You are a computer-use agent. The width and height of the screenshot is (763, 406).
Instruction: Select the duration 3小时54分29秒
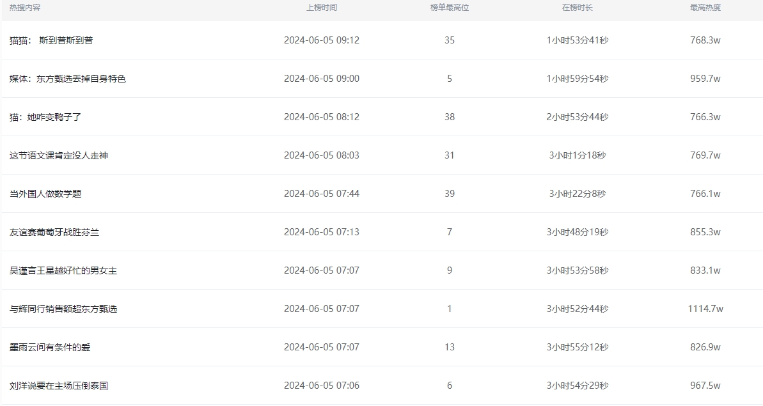point(578,386)
